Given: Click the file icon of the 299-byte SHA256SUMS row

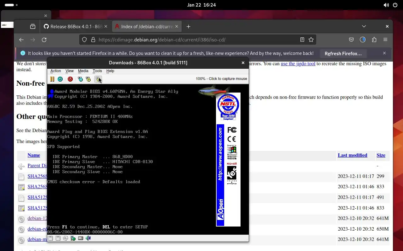Looking at the screenshot, I should pyautogui.click(x=21, y=177).
